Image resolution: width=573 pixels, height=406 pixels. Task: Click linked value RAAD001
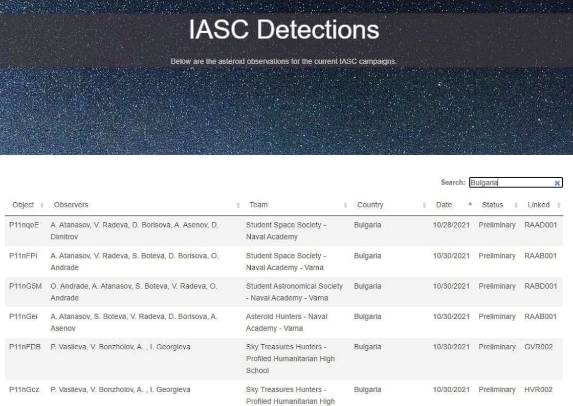point(540,225)
